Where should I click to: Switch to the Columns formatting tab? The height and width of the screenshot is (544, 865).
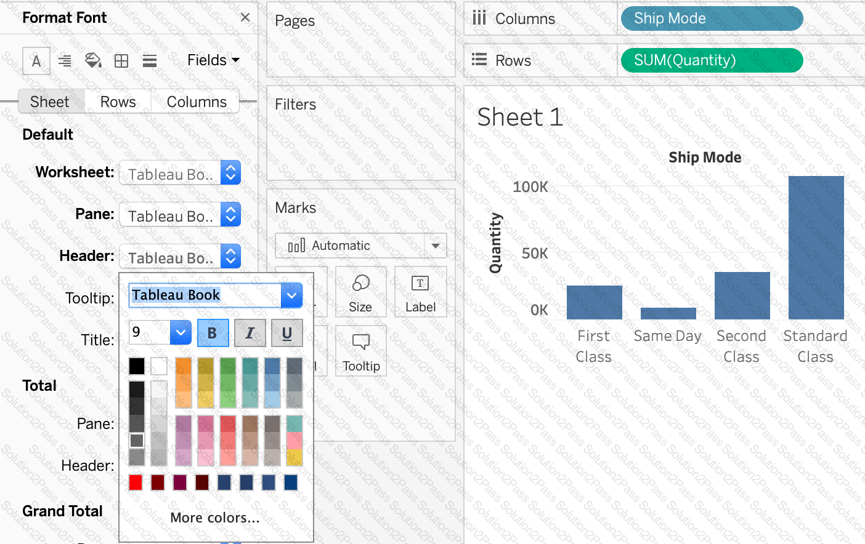197,102
